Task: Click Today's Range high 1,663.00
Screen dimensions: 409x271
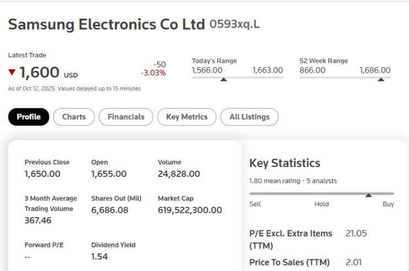Action: [268, 70]
